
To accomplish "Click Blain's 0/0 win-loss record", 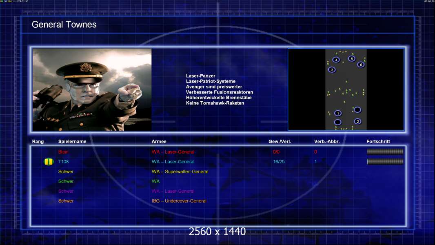I will point(276,152).
